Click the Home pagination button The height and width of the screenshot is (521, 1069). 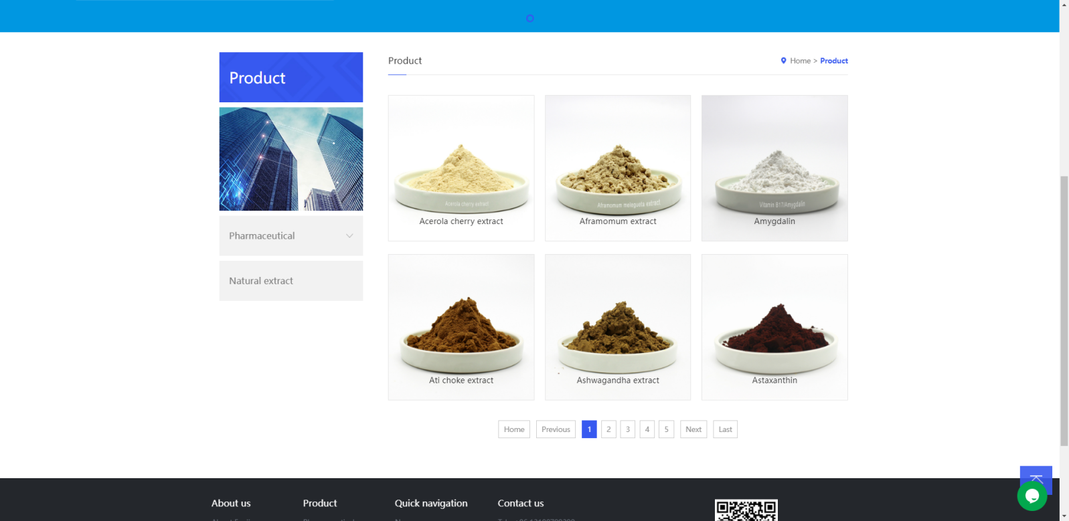(514, 429)
